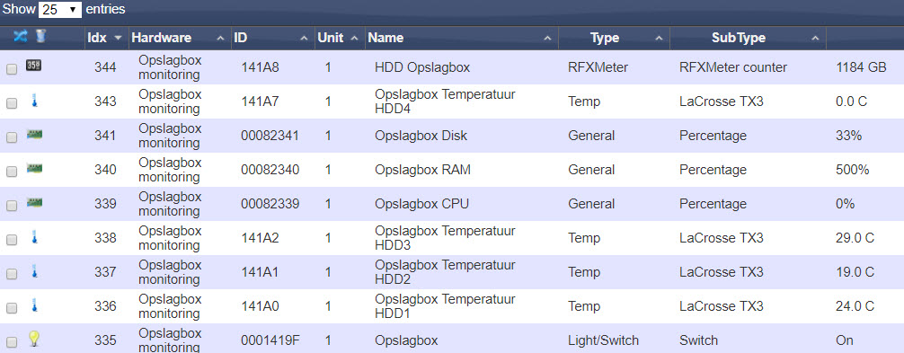Click the Opslagbox Disk memory chip icon
This screenshot has height=353, width=904.
tap(34, 135)
